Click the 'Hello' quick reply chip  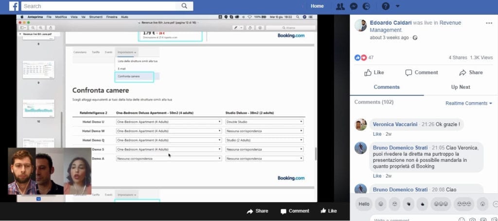[x=364, y=204]
